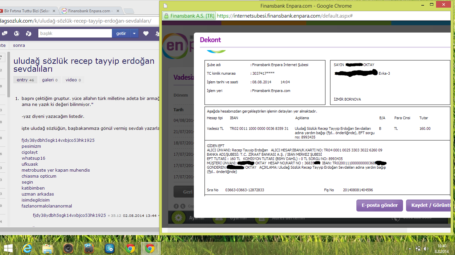Switch to the first Chrome taskbar icon
Viewport: 455px width, 255px height.
(x=130, y=248)
